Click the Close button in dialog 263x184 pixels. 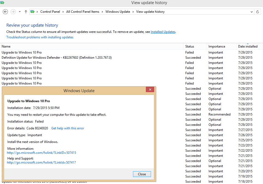(142, 174)
